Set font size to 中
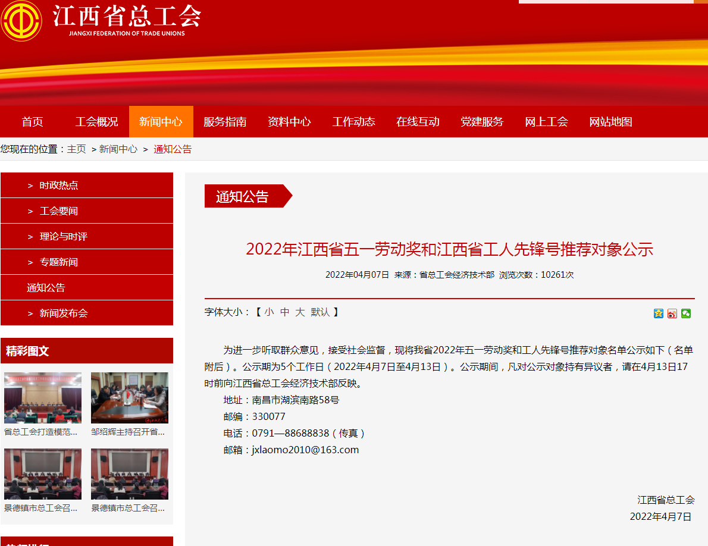This screenshot has width=708, height=546. [284, 312]
